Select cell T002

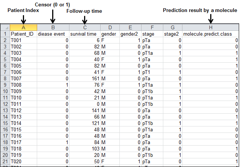23,47
